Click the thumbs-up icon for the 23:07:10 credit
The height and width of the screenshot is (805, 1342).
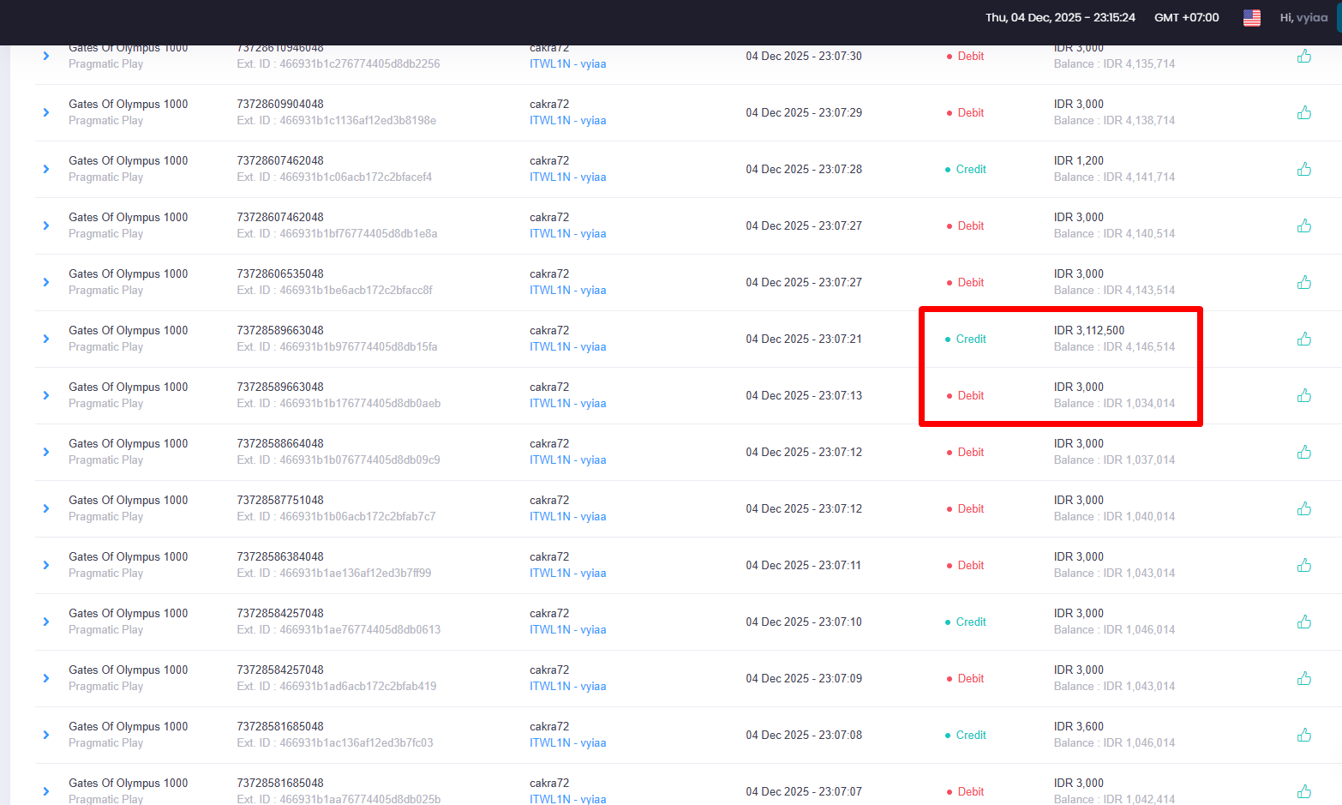1303,622
